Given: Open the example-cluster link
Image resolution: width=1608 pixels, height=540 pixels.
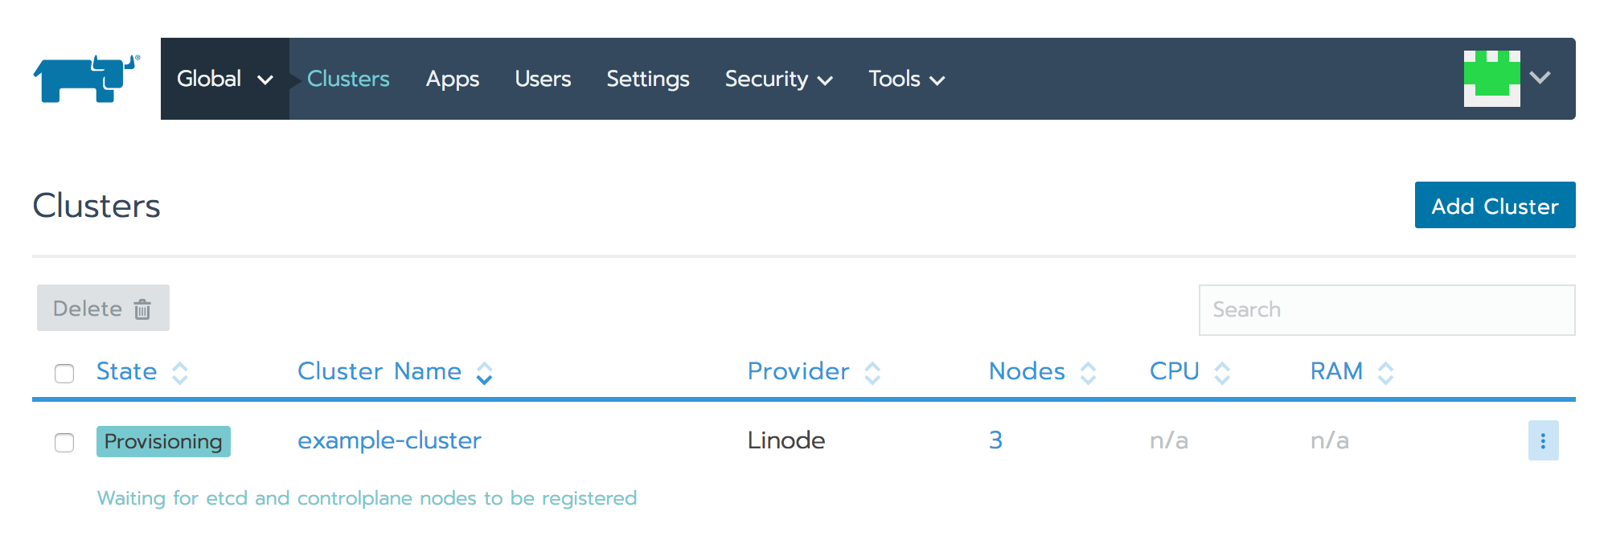Looking at the screenshot, I should [389, 440].
